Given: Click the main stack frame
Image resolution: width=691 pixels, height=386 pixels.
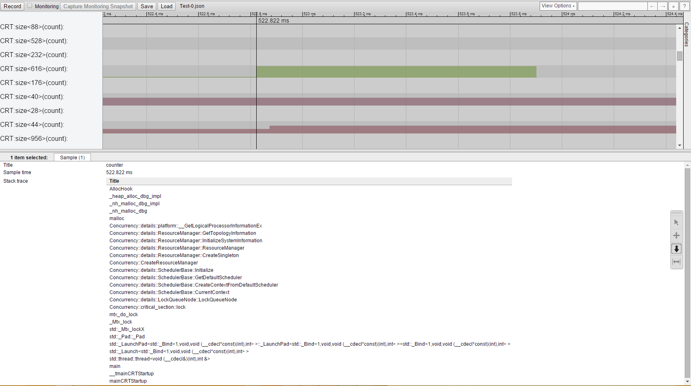Looking at the screenshot, I should [x=115, y=366].
